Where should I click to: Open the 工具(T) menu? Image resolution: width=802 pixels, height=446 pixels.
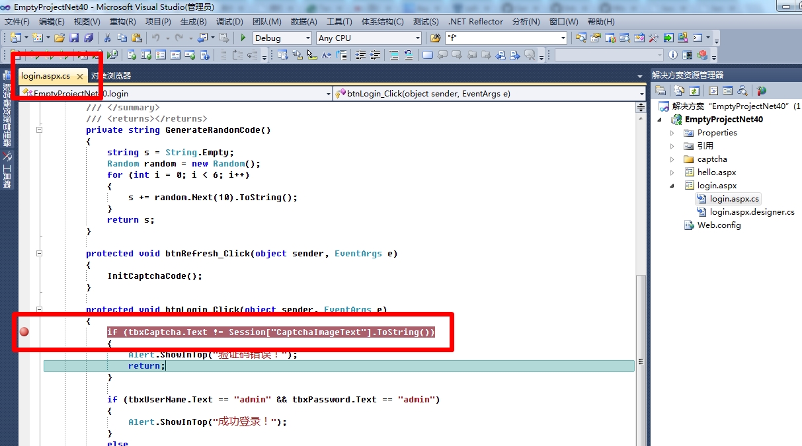coord(339,22)
